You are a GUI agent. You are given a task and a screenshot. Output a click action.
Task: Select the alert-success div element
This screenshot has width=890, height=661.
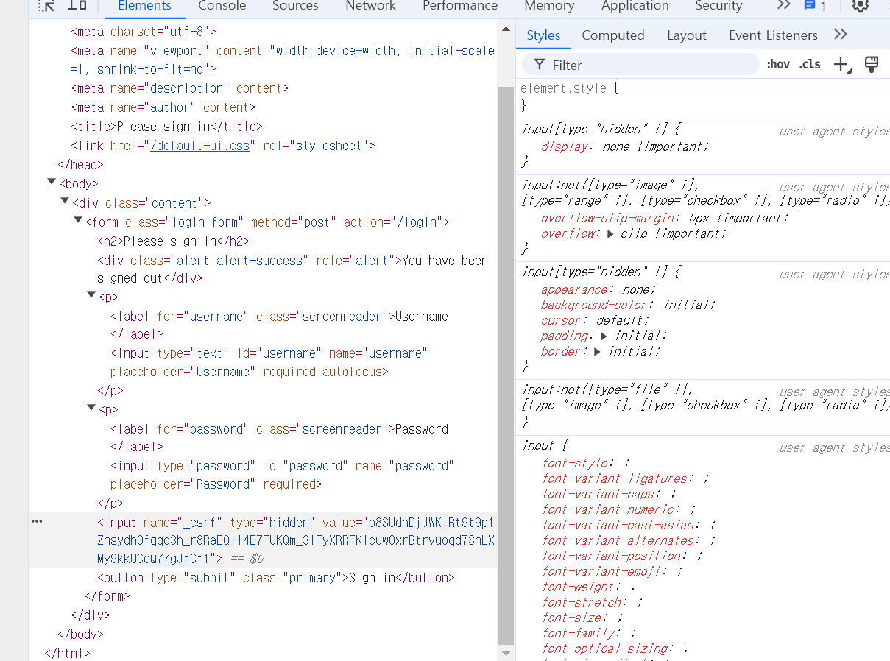tap(292, 269)
